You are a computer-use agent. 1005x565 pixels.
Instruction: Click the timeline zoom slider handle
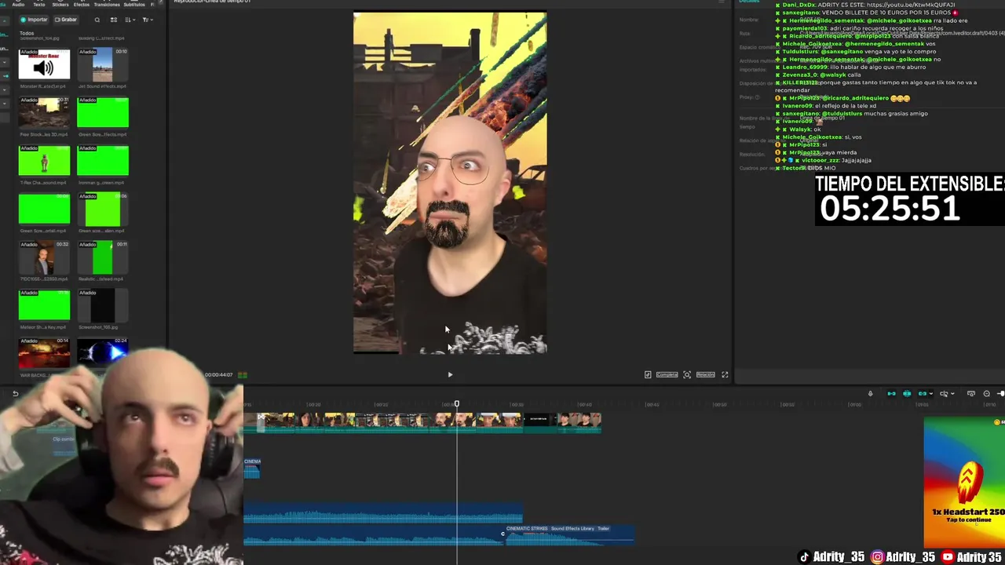1001,394
